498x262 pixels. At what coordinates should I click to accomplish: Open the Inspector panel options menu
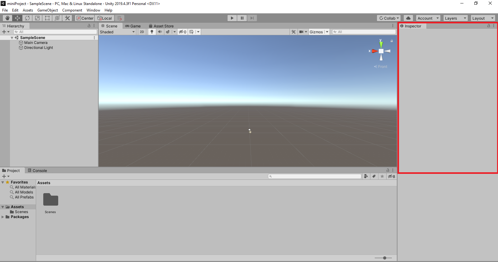click(x=494, y=26)
